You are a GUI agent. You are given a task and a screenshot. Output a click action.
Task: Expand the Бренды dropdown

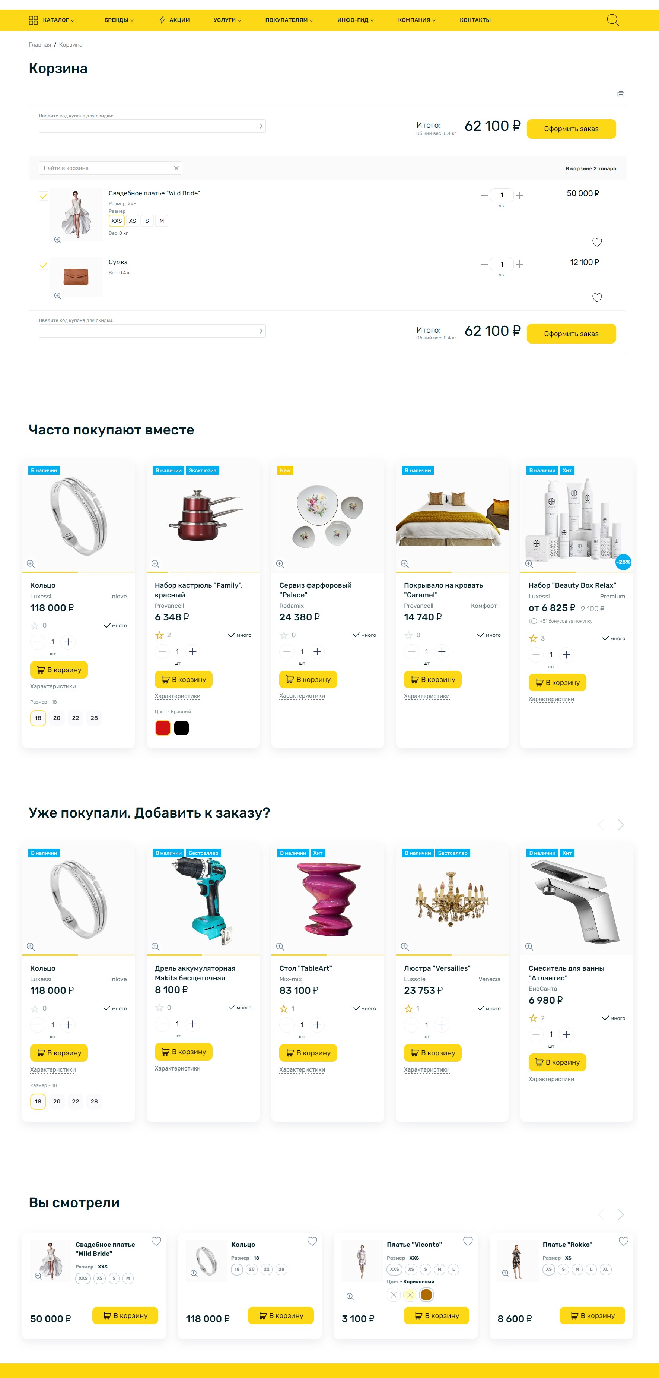point(119,20)
